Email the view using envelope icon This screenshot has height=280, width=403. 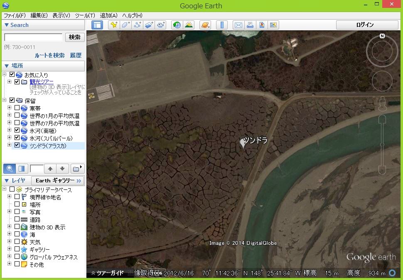pos(238,25)
